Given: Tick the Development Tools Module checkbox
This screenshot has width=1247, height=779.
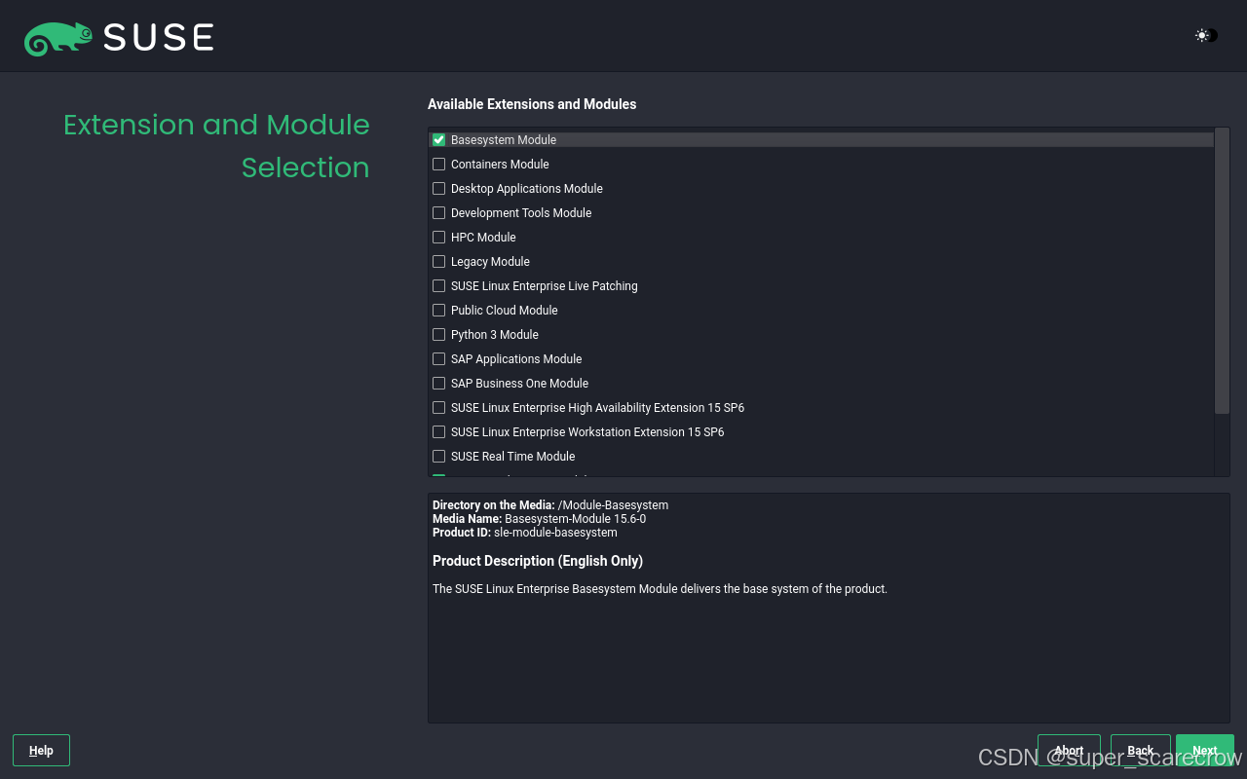Looking at the screenshot, I should pos(438,213).
